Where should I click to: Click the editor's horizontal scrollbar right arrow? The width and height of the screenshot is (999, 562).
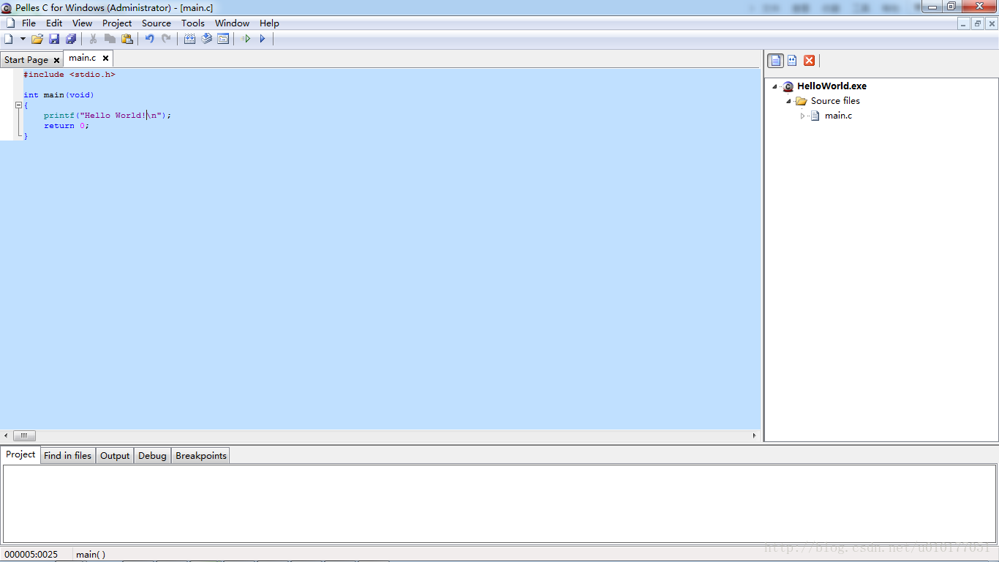point(755,435)
